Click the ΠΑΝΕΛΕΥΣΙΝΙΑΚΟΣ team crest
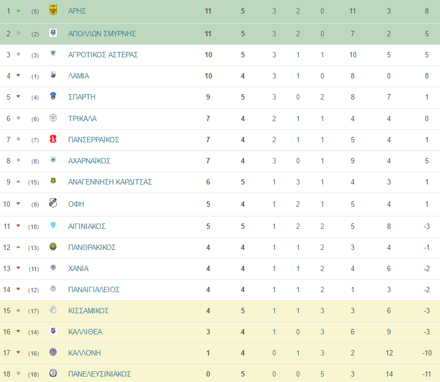Image resolution: width=440 pixels, height=382 pixels. pyautogui.click(x=53, y=373)
